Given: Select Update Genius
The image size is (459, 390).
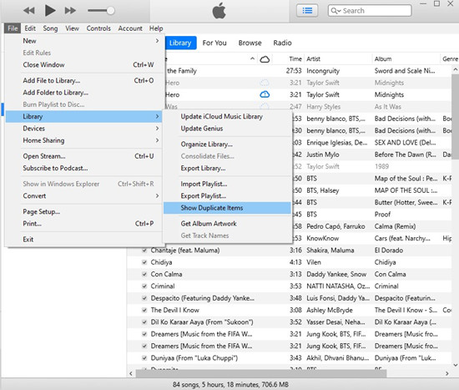Looking at the screenshot, I should pyautogui.click(x=227, y=129).
